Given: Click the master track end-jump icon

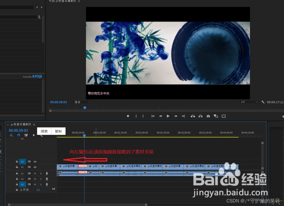Looking at the screenshot, I should click(54, 189).
